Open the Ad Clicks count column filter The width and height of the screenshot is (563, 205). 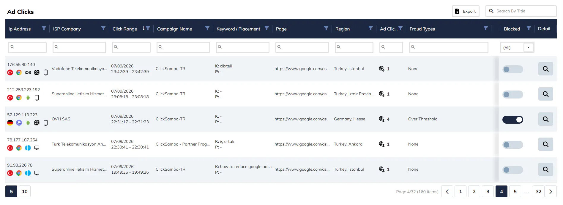[400, 28]
